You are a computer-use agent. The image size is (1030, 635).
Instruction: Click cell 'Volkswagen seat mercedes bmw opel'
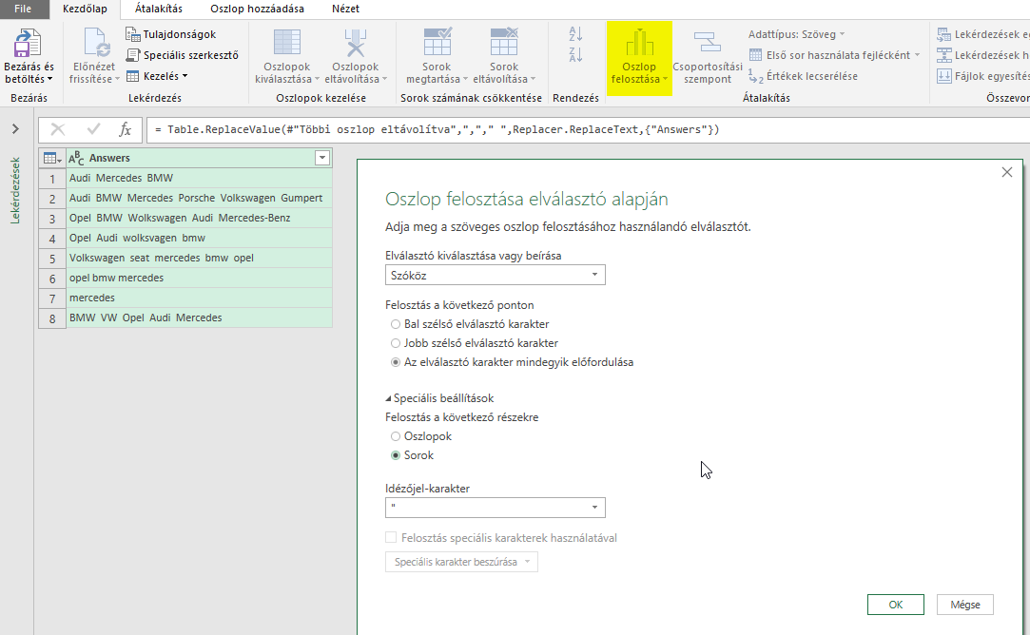pyautogui.click(x=199, y=258)
